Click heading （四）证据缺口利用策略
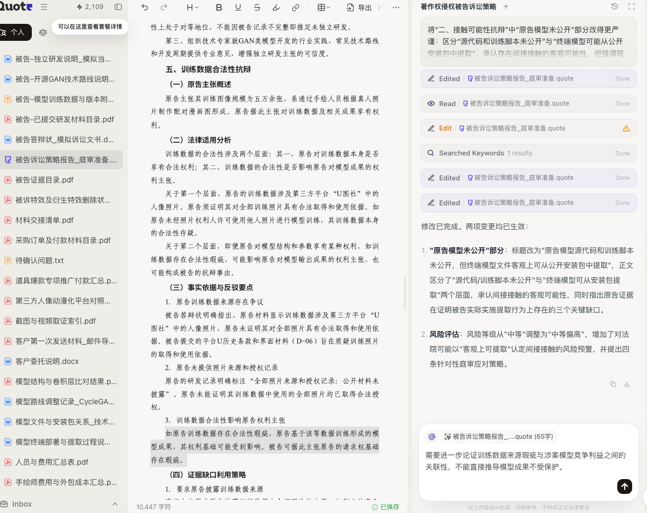Screen dimensions: 647x513 coord(207,475)
